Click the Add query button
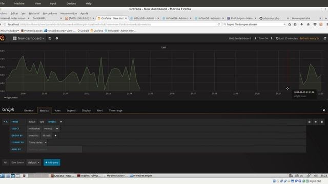The image size is (328, 184). pyautogui.click(x=52, y=163)
